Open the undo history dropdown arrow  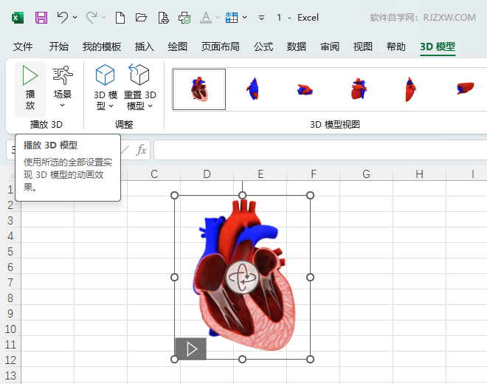[x=75, y=18]
